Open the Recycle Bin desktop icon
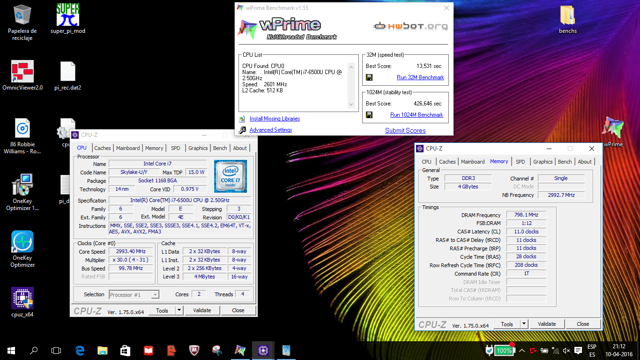 (x=22, y=22)
